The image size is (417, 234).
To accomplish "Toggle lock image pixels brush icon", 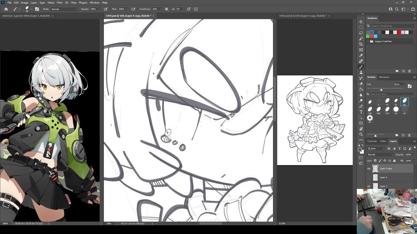I will click(x=380, y=161).
